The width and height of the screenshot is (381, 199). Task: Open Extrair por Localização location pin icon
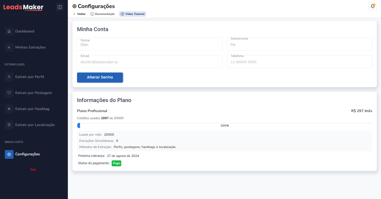(x=9, y=124)
